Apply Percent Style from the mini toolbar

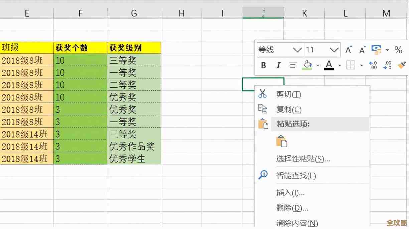coord(398,49)
